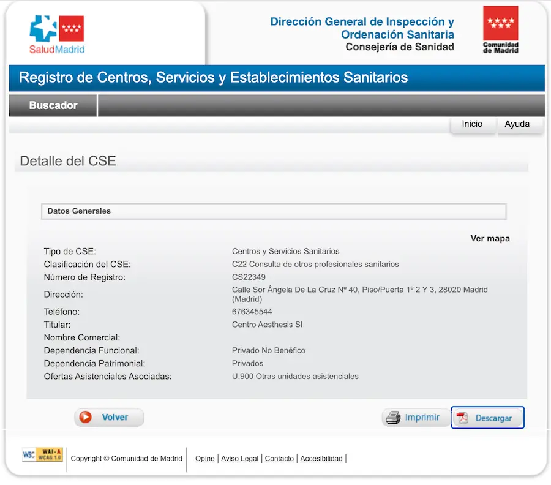Viewport: 551px width, 485px height.
Task: Click Copyright © Comunidad de Madrid text
Action: (x=127, y=458)
